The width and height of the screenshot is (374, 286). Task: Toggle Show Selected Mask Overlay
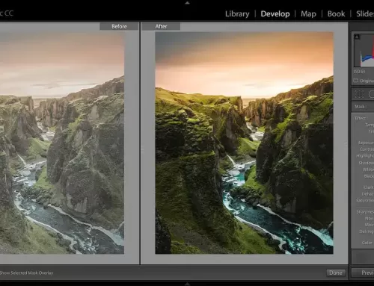point(26,273)
